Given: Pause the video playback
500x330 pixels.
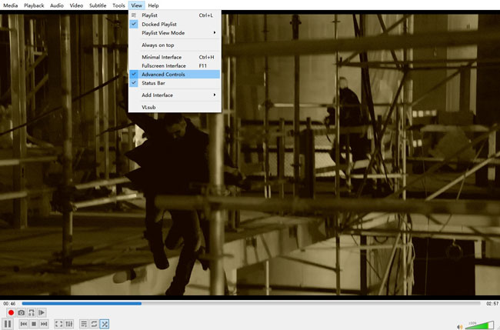Looking at the screenshot, I should [8, 324].
